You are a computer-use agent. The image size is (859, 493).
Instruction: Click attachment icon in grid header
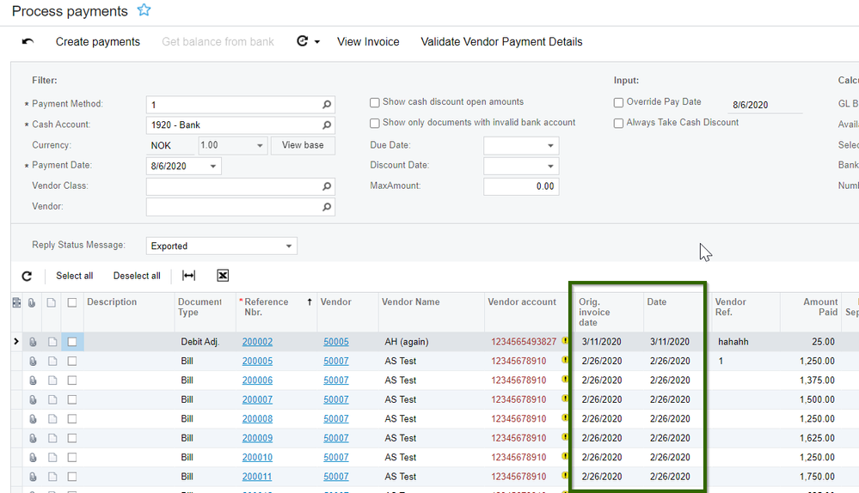(32, 302)
